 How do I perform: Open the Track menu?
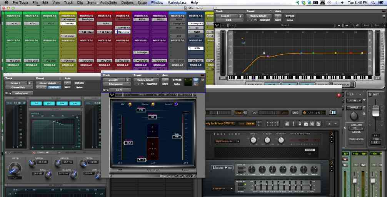pos(68,2)
